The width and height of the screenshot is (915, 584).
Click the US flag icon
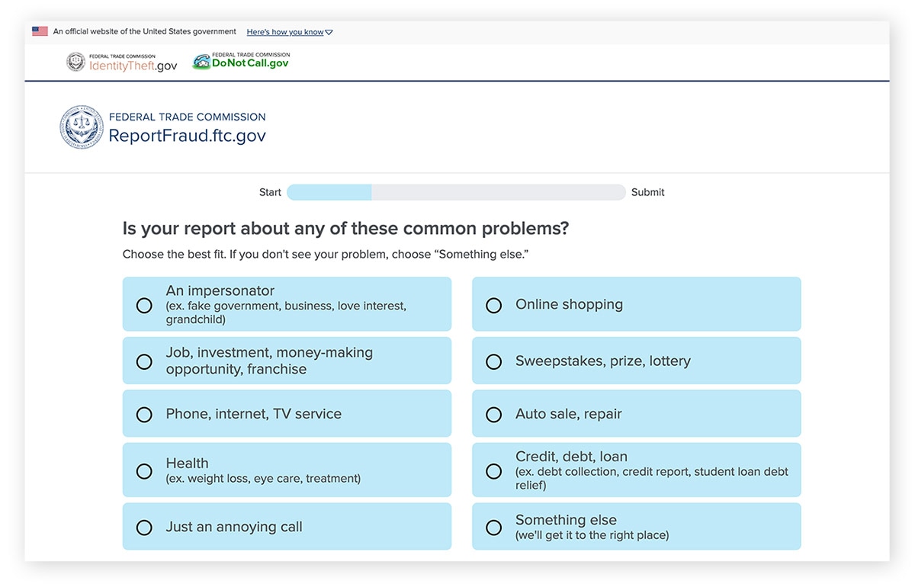[40, 32]
